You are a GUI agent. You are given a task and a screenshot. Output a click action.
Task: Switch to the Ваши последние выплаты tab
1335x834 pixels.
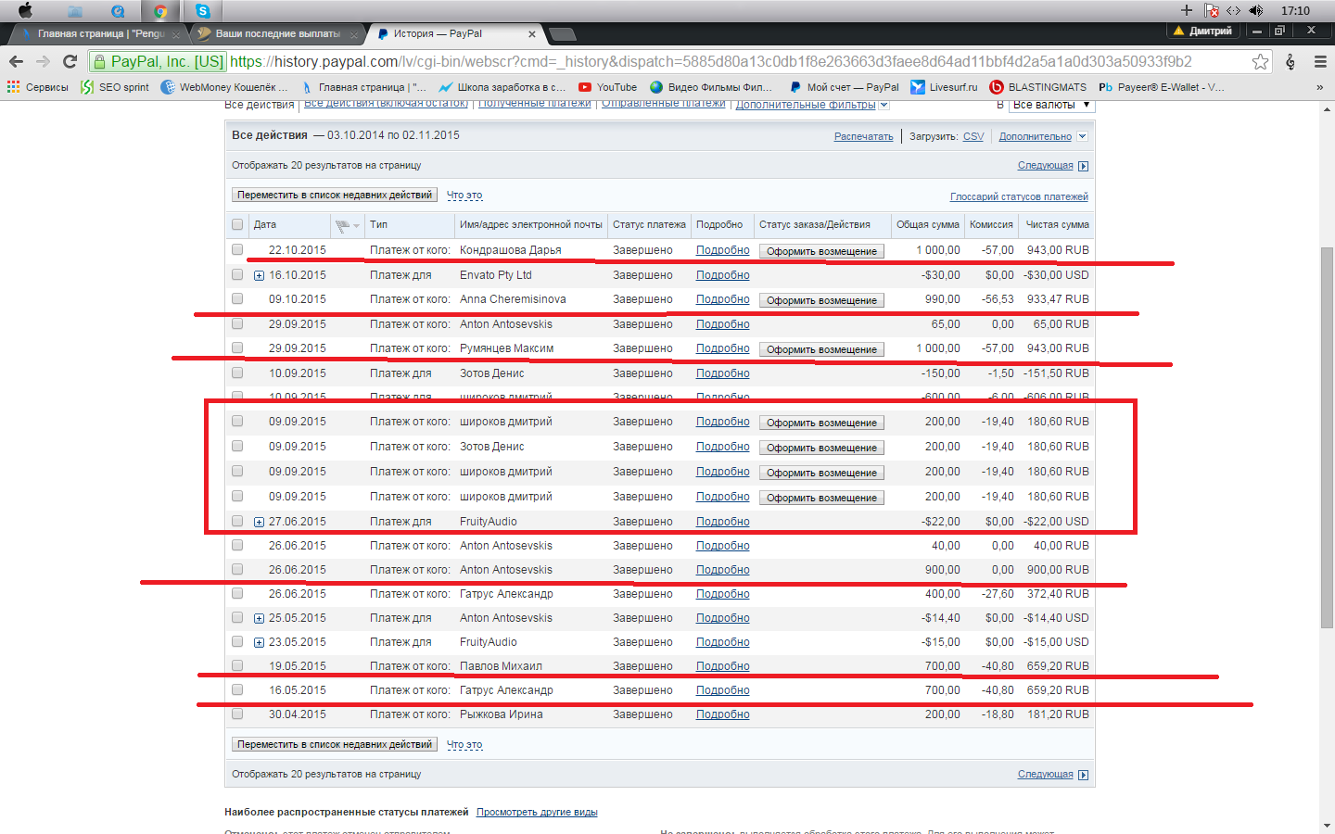point(276,33)
